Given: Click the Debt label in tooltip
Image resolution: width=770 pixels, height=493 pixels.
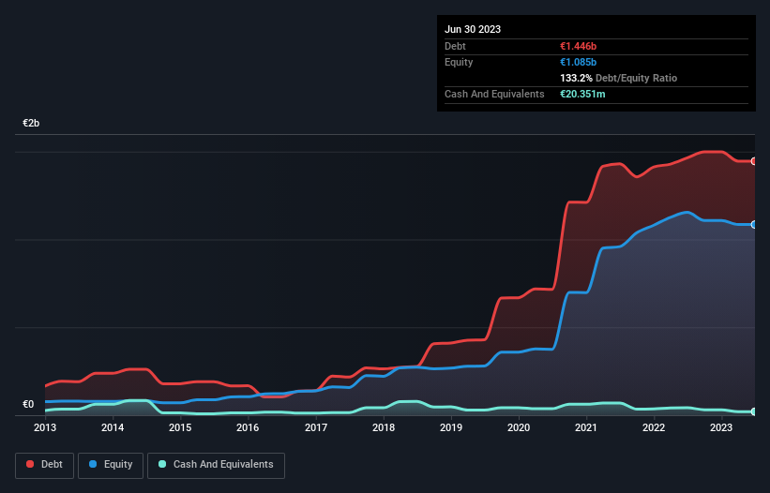Looking at the screenshot, I should coord(455,46).
